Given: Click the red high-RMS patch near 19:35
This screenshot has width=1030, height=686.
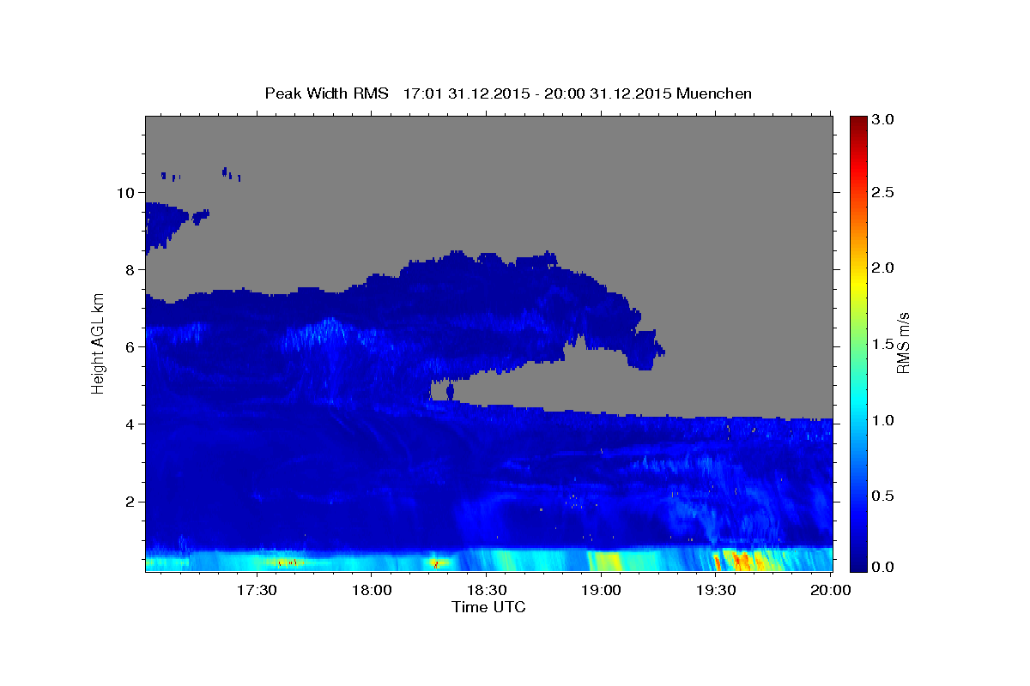Looking at the screenshot, I should coord(740,562).
